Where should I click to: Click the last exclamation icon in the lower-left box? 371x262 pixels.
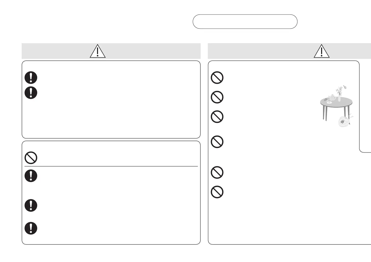click(31, 228)
